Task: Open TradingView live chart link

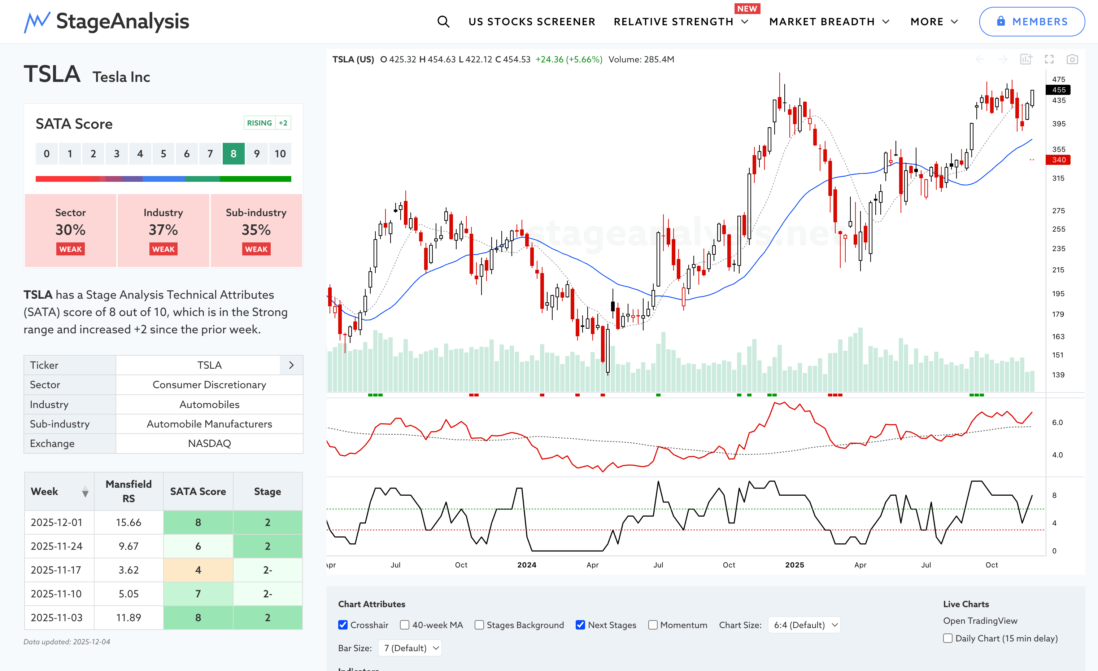Action: 980,620
